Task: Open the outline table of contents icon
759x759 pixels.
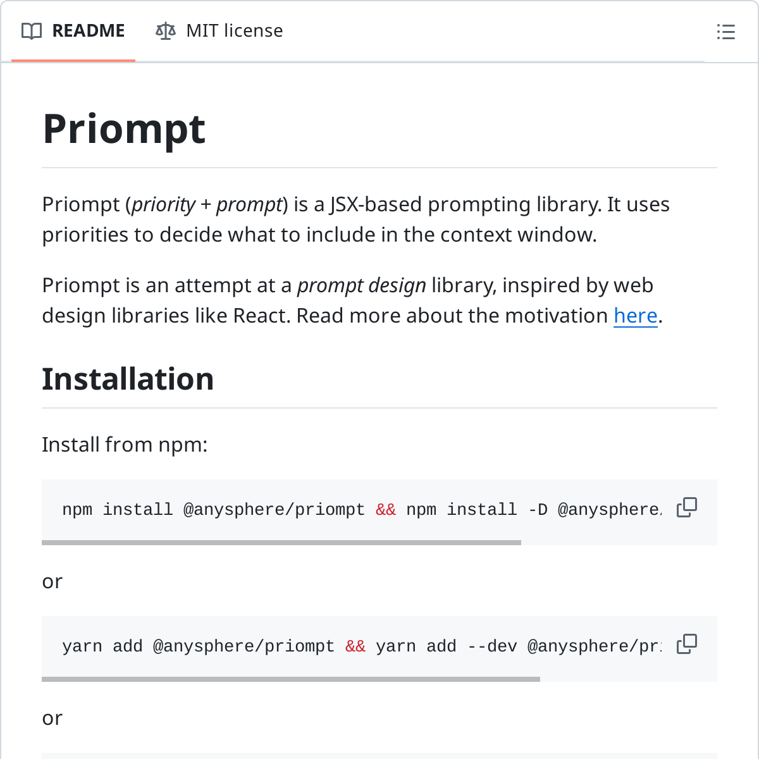Action: (x=725, y=32)
